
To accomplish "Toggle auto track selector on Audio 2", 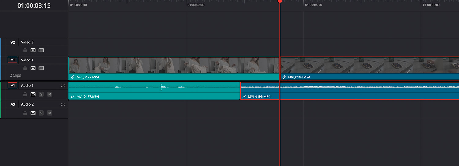I will pyautogui.click(x=33, y=113).
